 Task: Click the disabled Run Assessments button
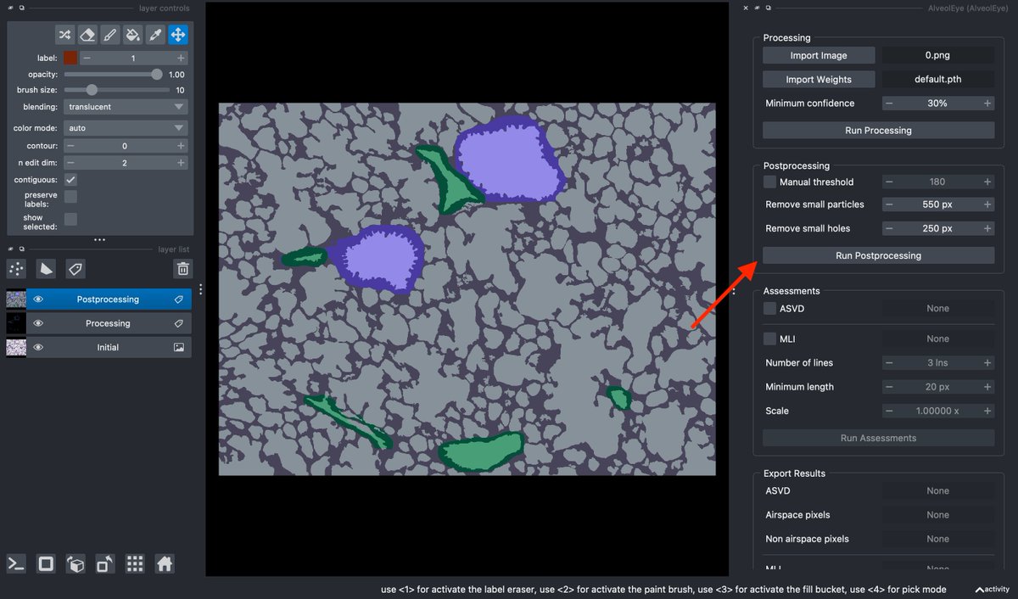pos(878,438)
